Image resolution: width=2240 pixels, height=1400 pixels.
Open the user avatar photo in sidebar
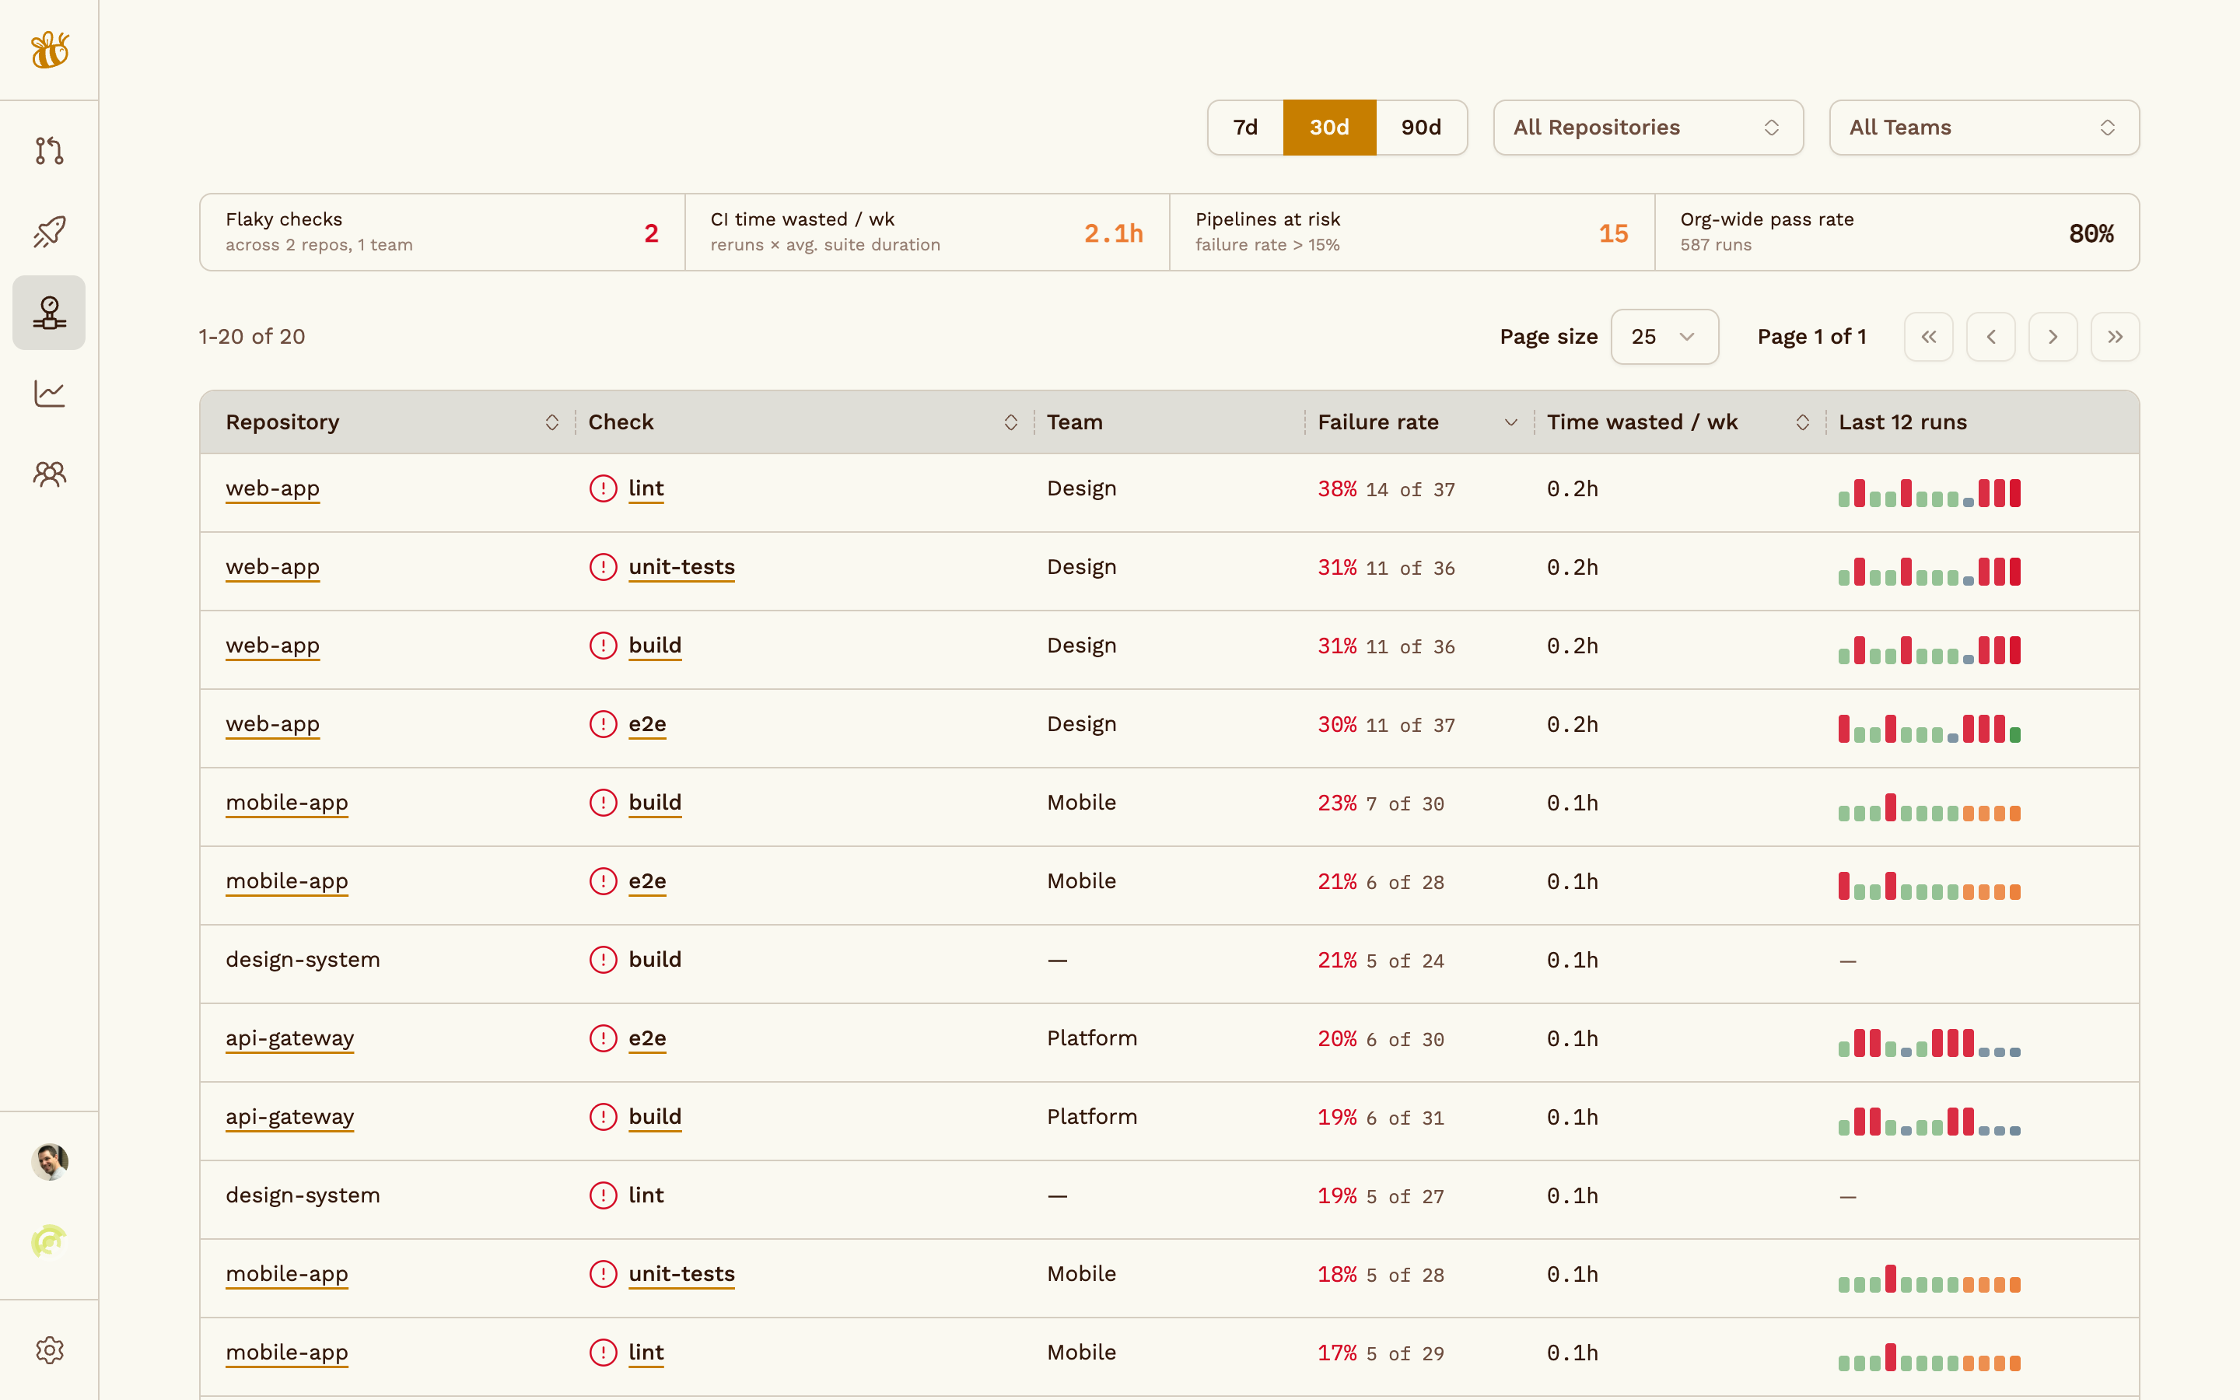click(x=49, y=1161)
